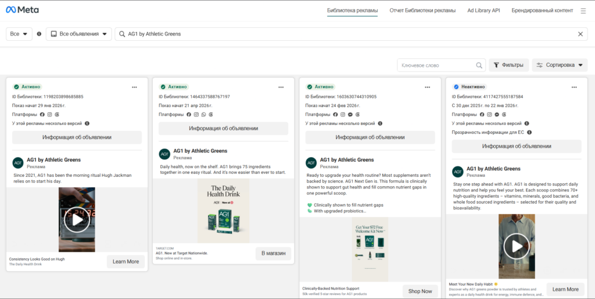Click the Facebook platform icon on ad 1198203898685885
The image size is (595, 299).
pyautogui.click(x=42, y=115)
